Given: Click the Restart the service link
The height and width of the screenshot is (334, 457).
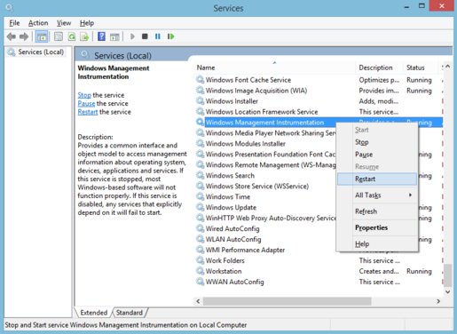Looking at the screenshot, I should point(88,112).
